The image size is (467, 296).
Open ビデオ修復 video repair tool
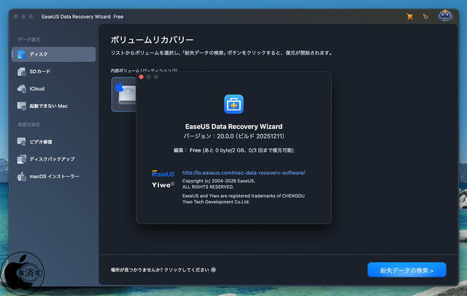coord(53,141)
